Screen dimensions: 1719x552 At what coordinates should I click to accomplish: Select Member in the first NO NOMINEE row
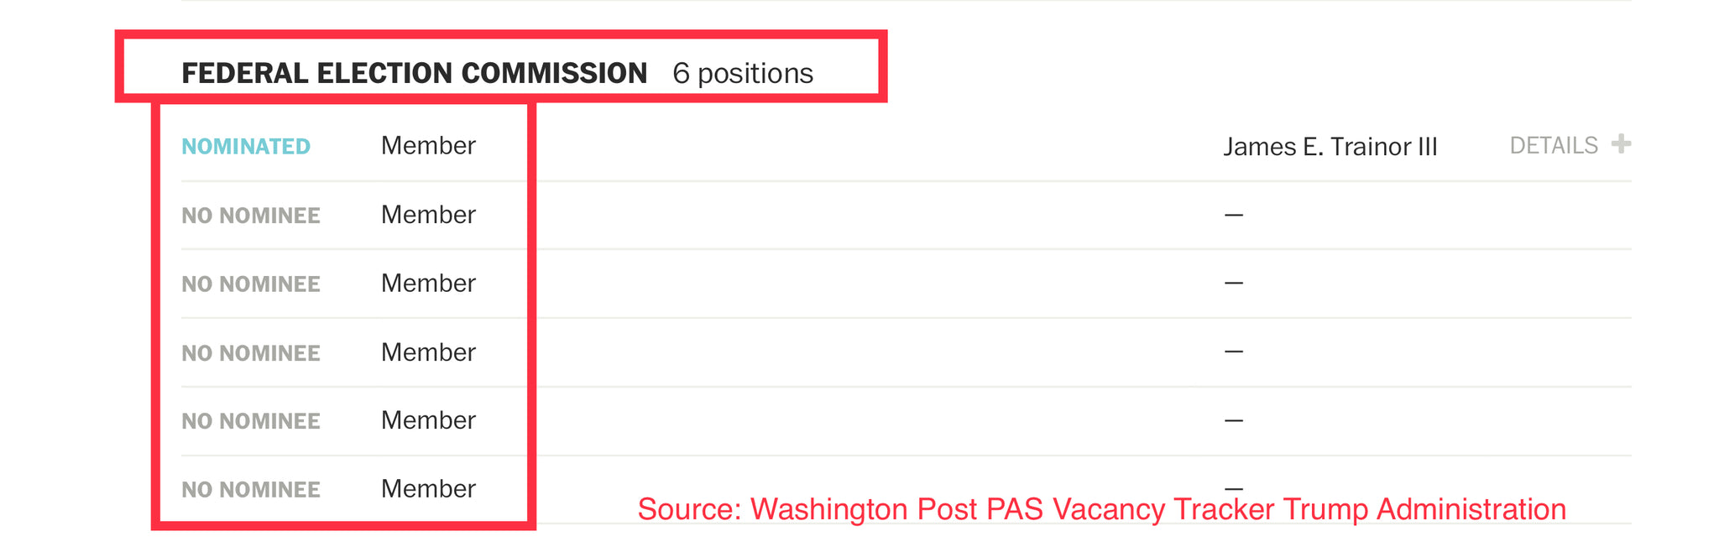point(428,215)
